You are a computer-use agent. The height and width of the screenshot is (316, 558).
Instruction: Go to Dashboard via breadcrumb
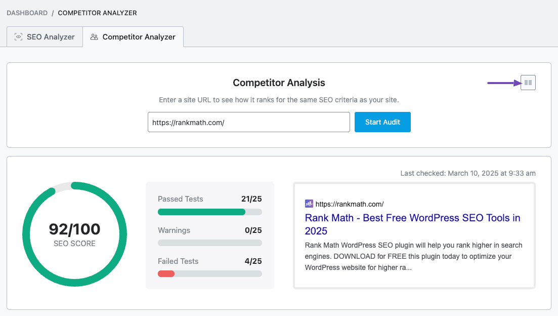coord(27,13)
